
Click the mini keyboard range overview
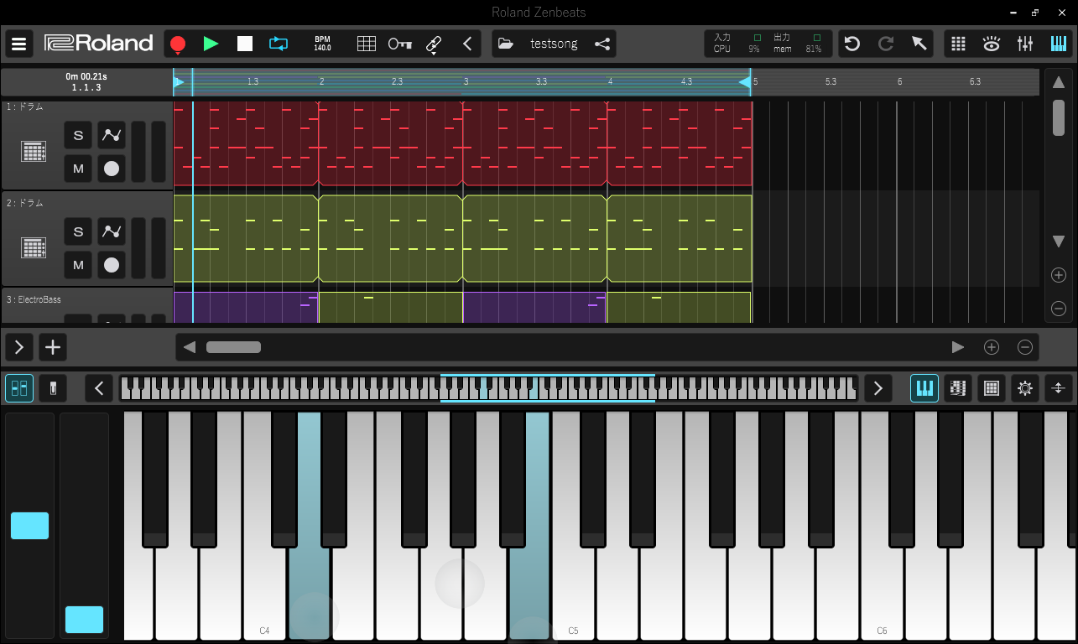(x=488, y=388)
